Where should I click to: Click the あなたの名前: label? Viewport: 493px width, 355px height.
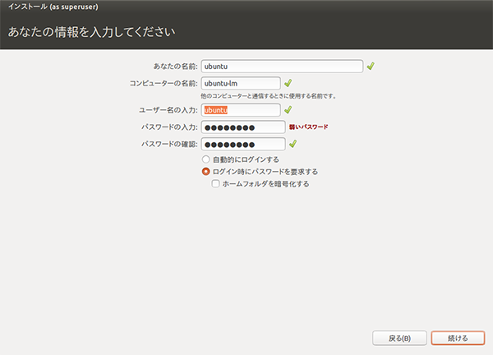coord(176,67)
